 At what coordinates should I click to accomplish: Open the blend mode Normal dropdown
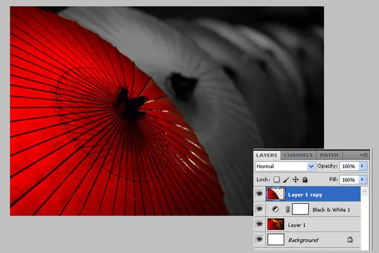(286, 166)
